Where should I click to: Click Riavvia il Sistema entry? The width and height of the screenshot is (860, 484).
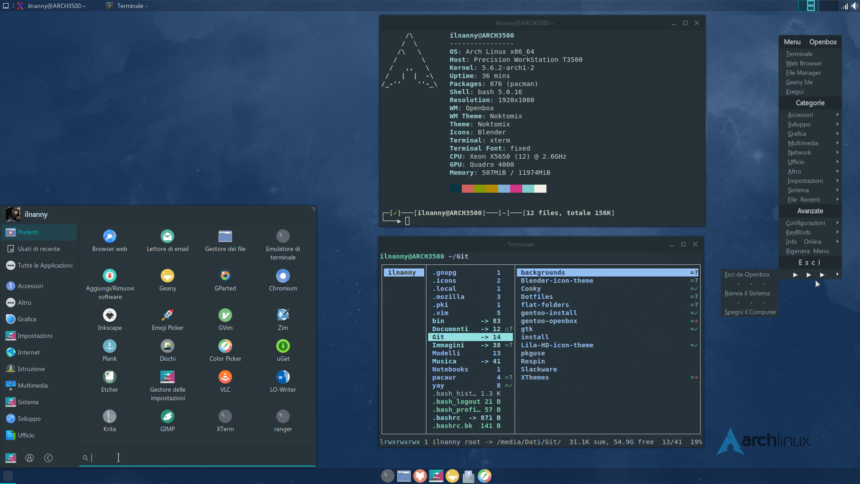(747, 293)
